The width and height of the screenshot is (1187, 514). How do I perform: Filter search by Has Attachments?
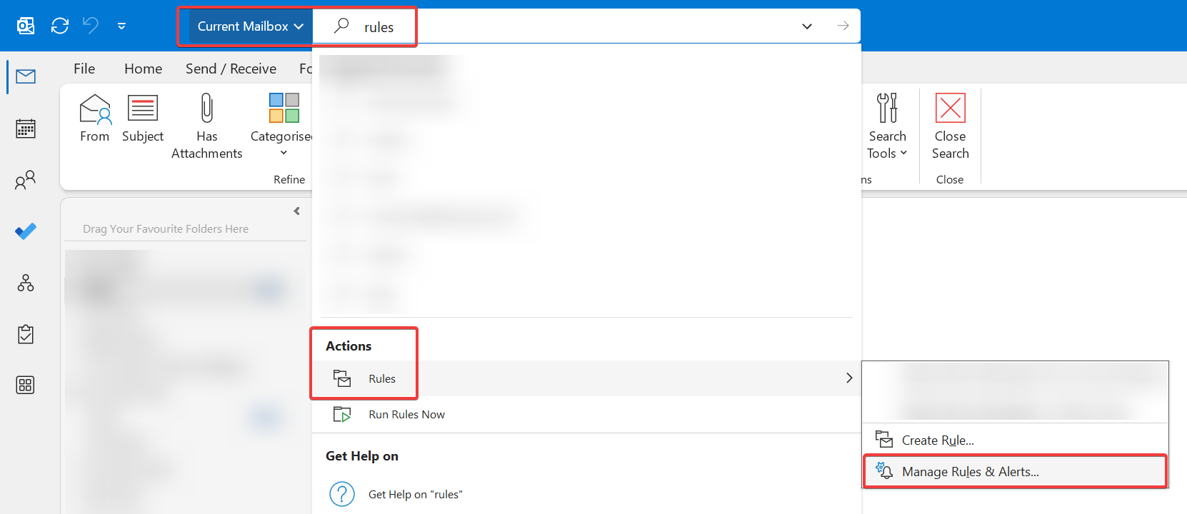point(206,126)
